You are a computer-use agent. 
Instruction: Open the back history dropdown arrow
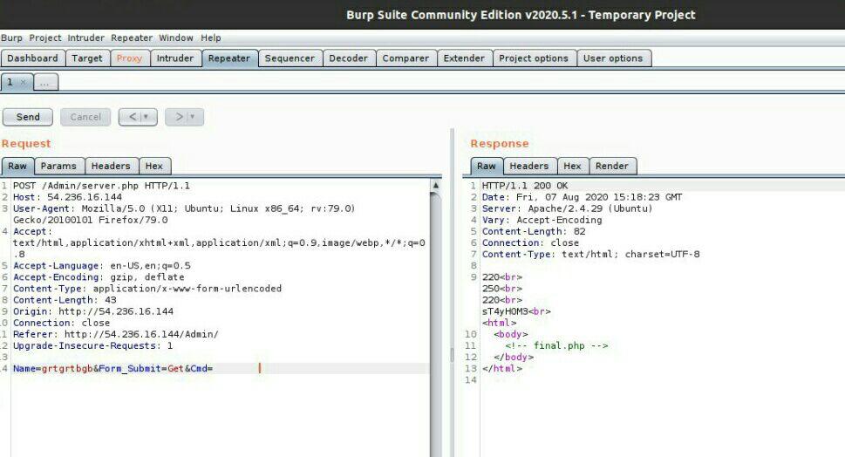click(146, 117)
